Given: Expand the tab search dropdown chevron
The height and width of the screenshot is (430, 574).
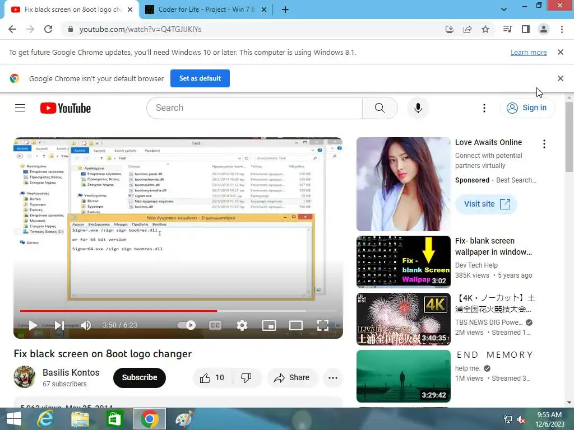Looking at the screenshot, I should tap(504, 10).
